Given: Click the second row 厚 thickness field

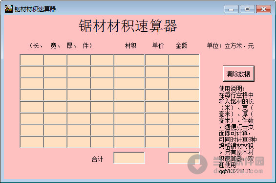Looking at the screenshot, I should click(x=79, y=72).
